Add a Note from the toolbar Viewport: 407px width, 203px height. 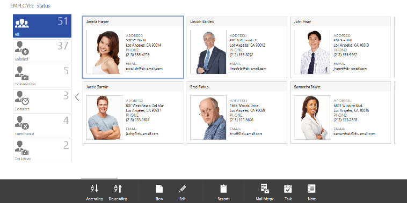311,189
